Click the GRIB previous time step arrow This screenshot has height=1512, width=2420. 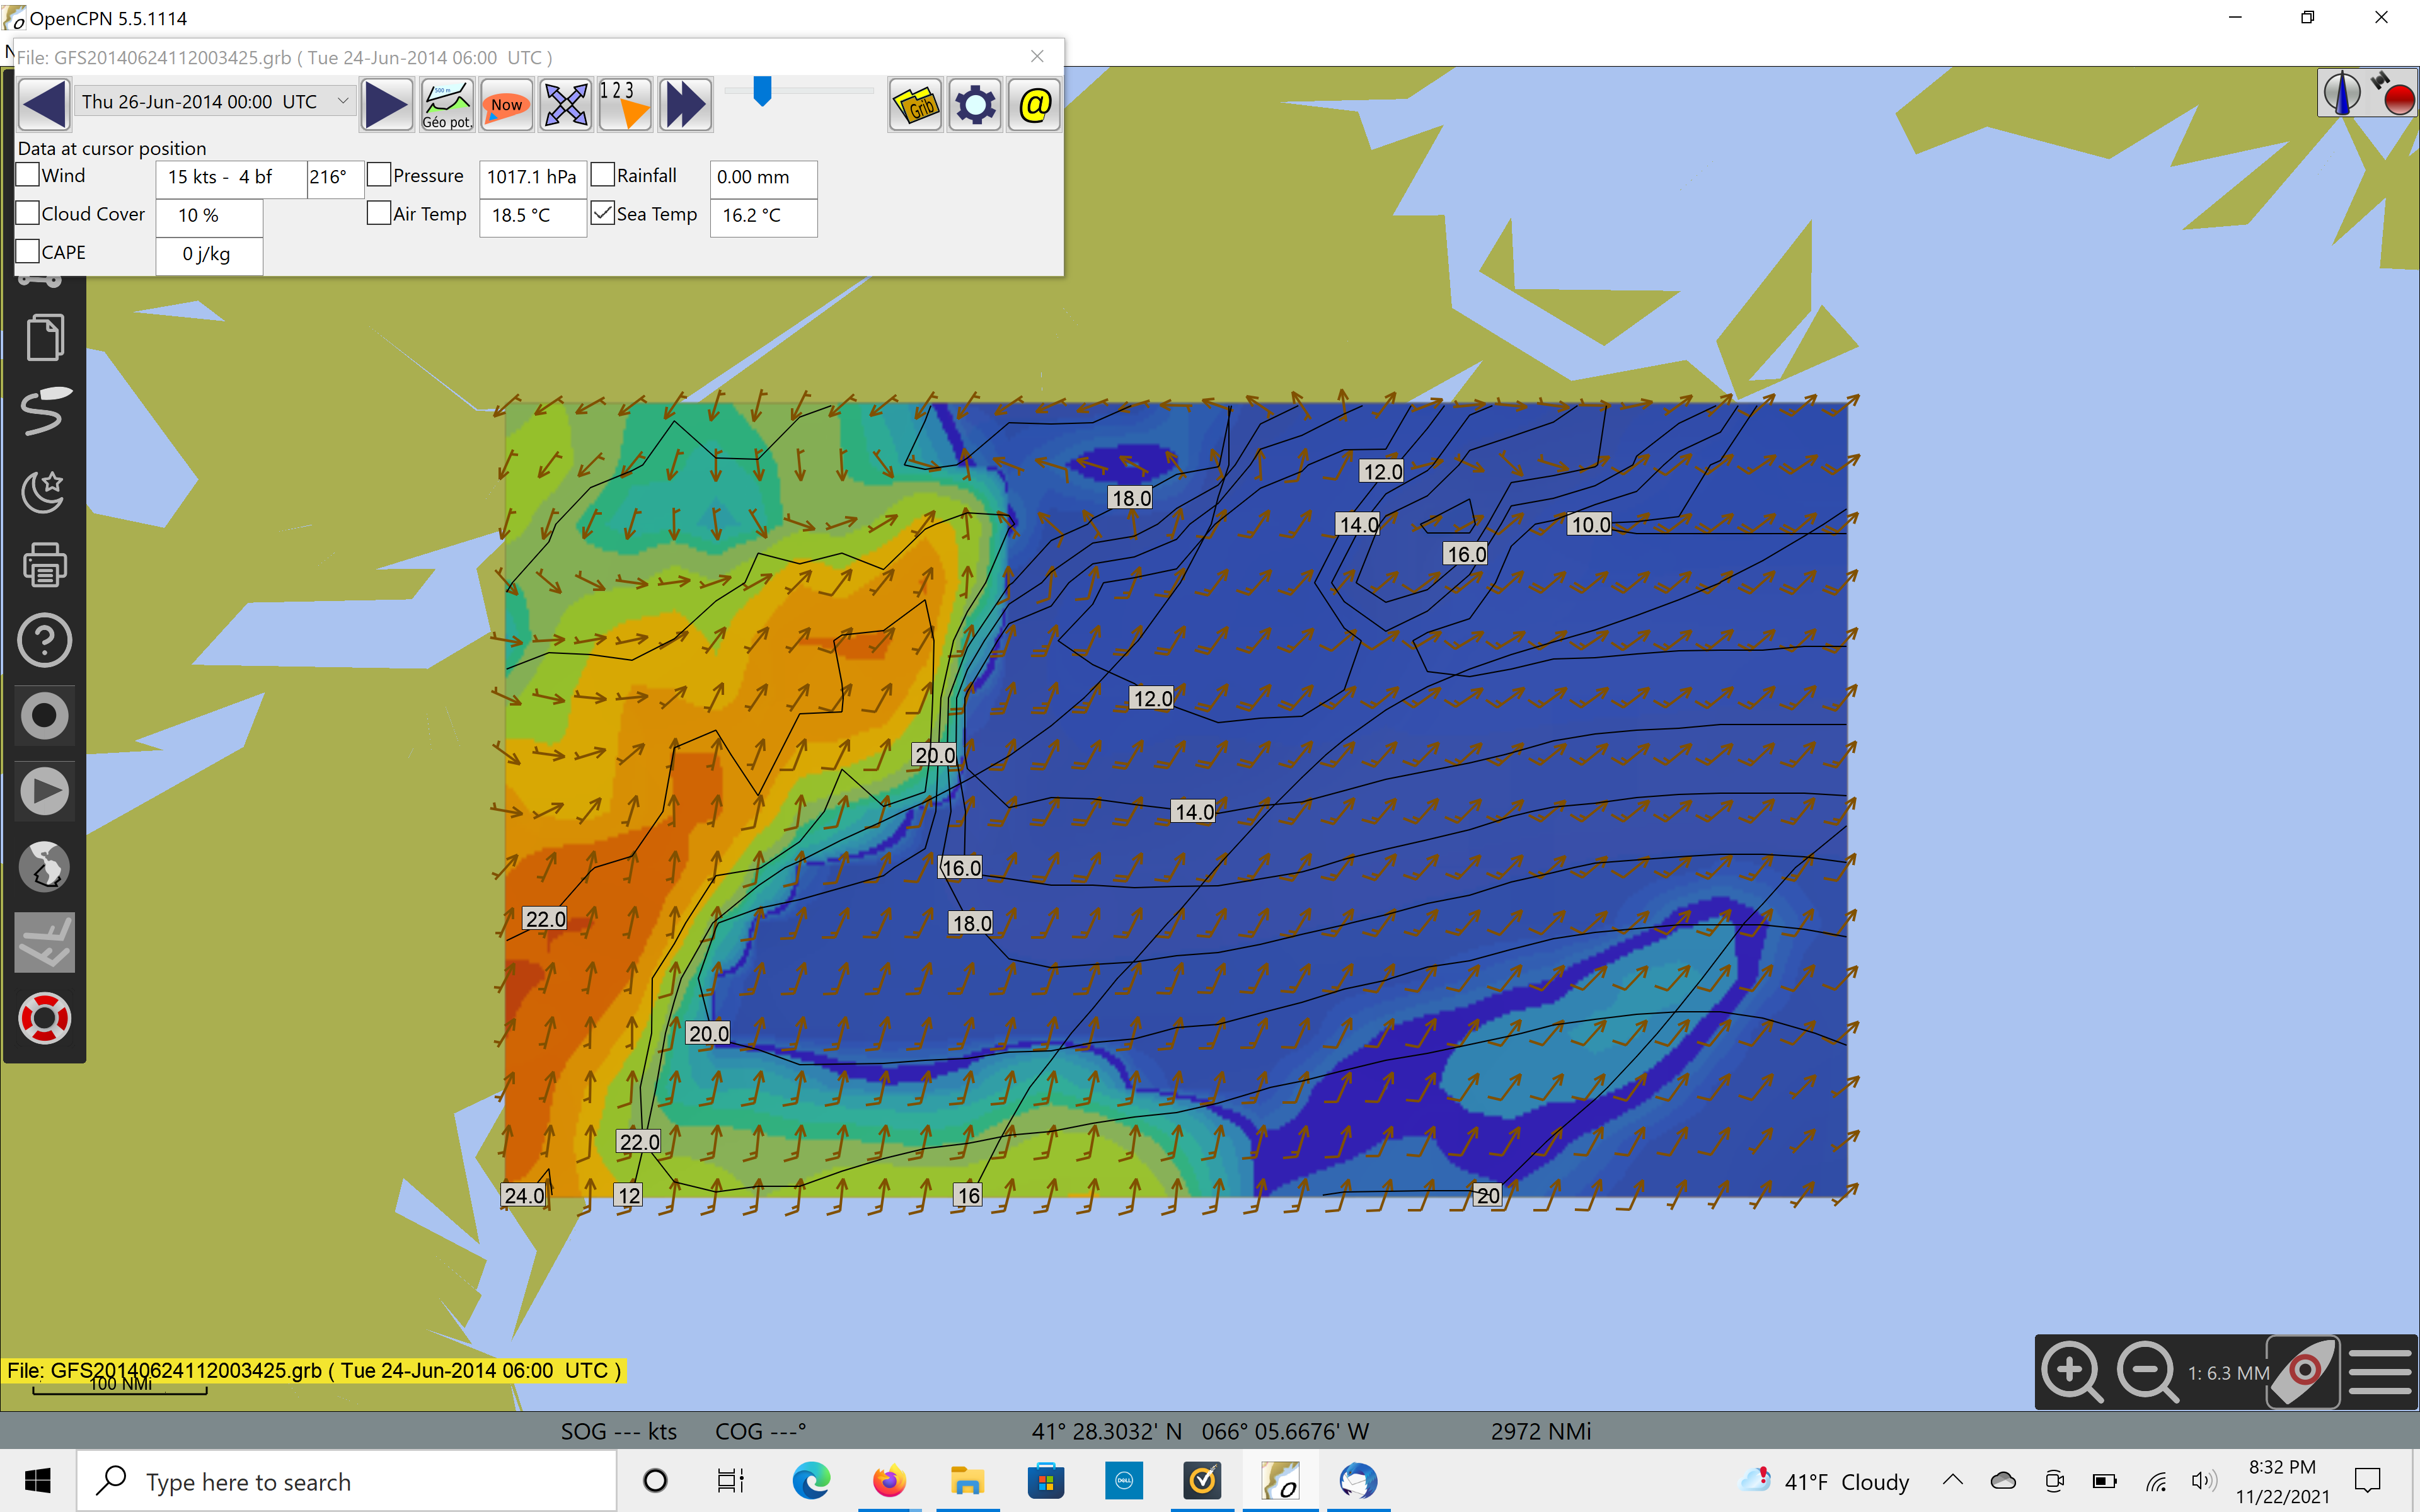coord(44,104)
